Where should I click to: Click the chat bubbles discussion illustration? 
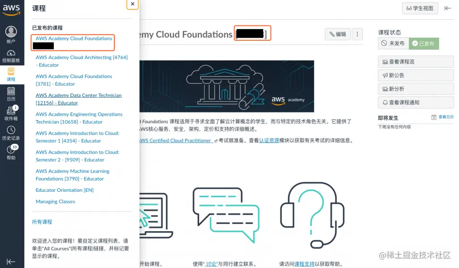point(226,215)
